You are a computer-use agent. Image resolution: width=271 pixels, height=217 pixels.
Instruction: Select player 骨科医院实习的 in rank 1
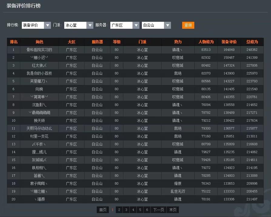[39, 50]
